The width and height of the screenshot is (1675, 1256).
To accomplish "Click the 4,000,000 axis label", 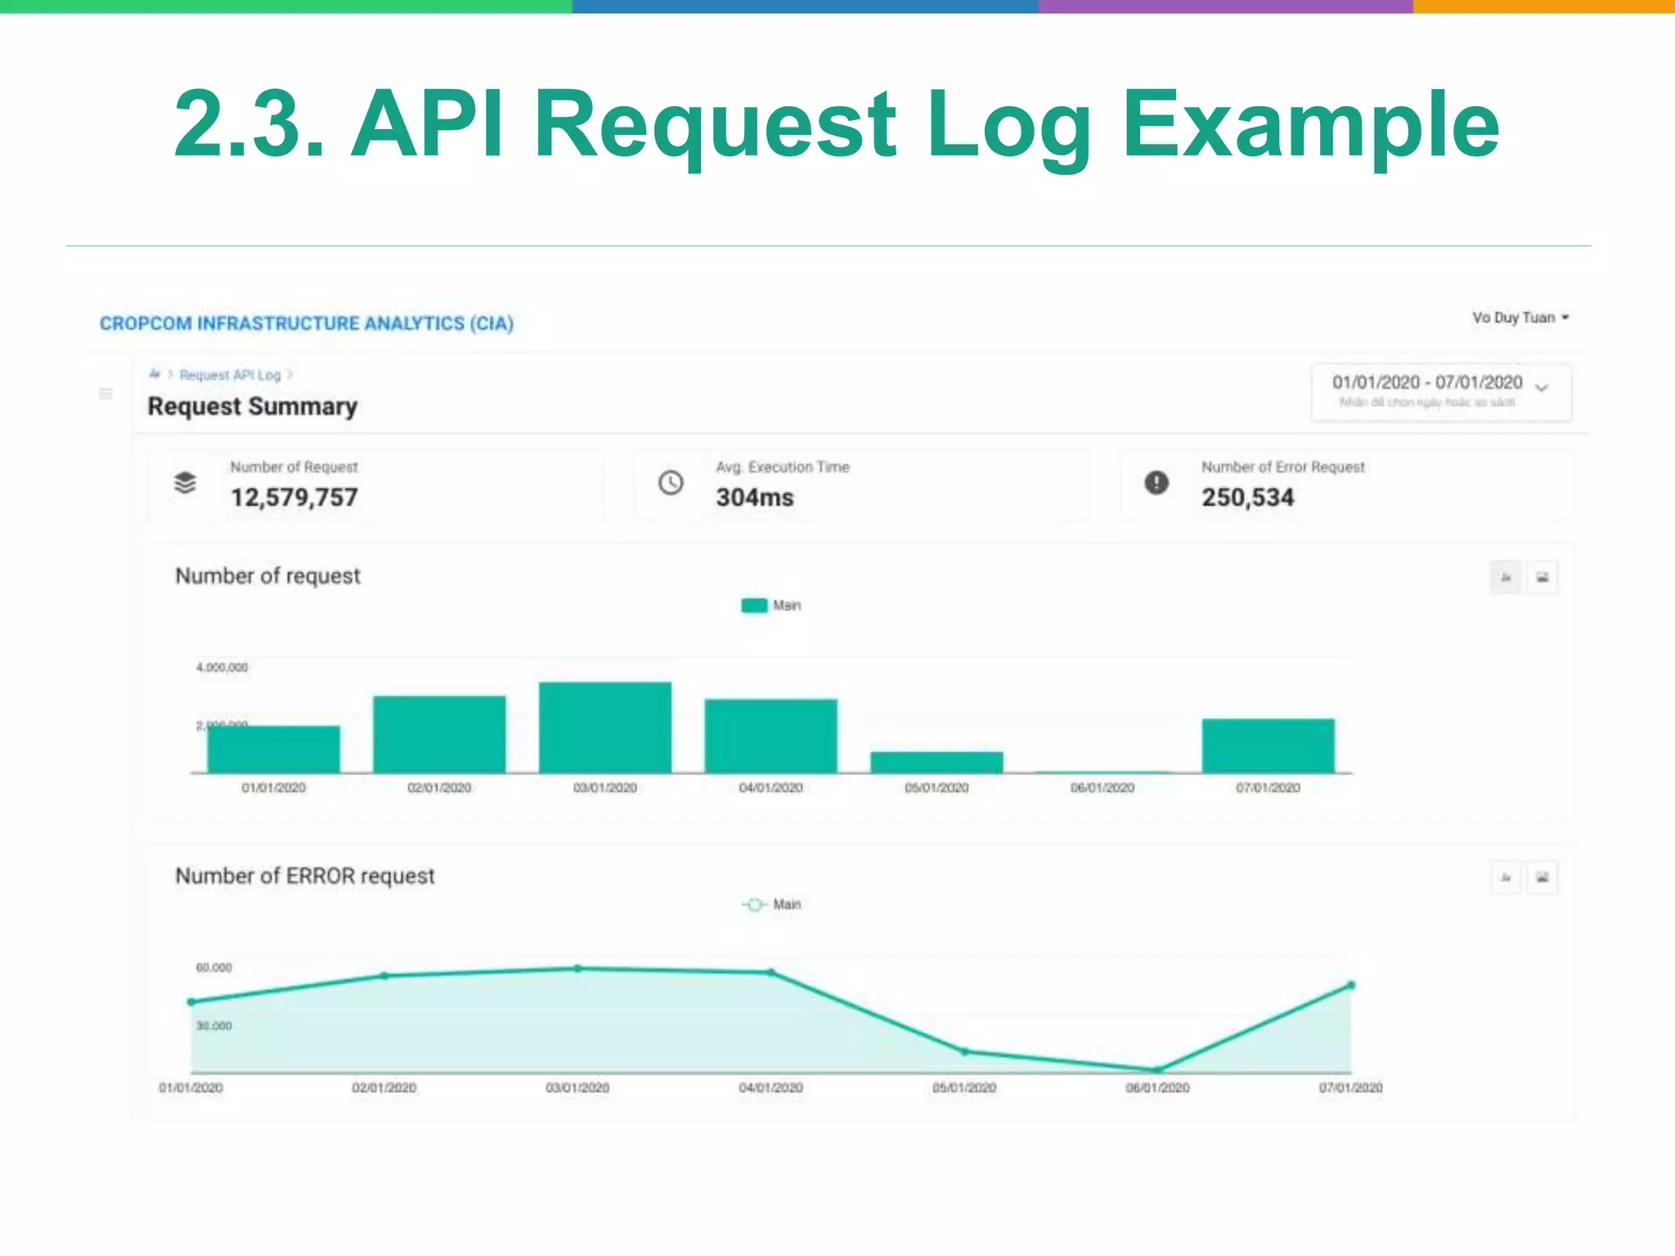I will coord(222,667).
